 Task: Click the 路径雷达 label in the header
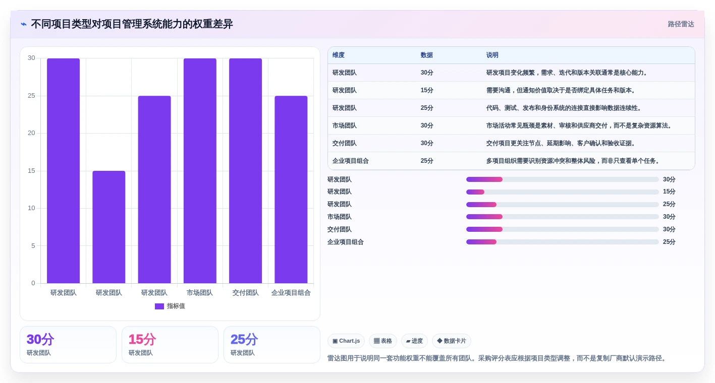click(681, 24)
